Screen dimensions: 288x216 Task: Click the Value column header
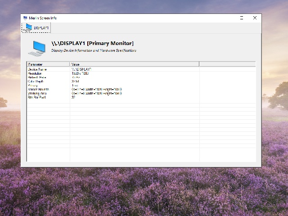(135, 64)
